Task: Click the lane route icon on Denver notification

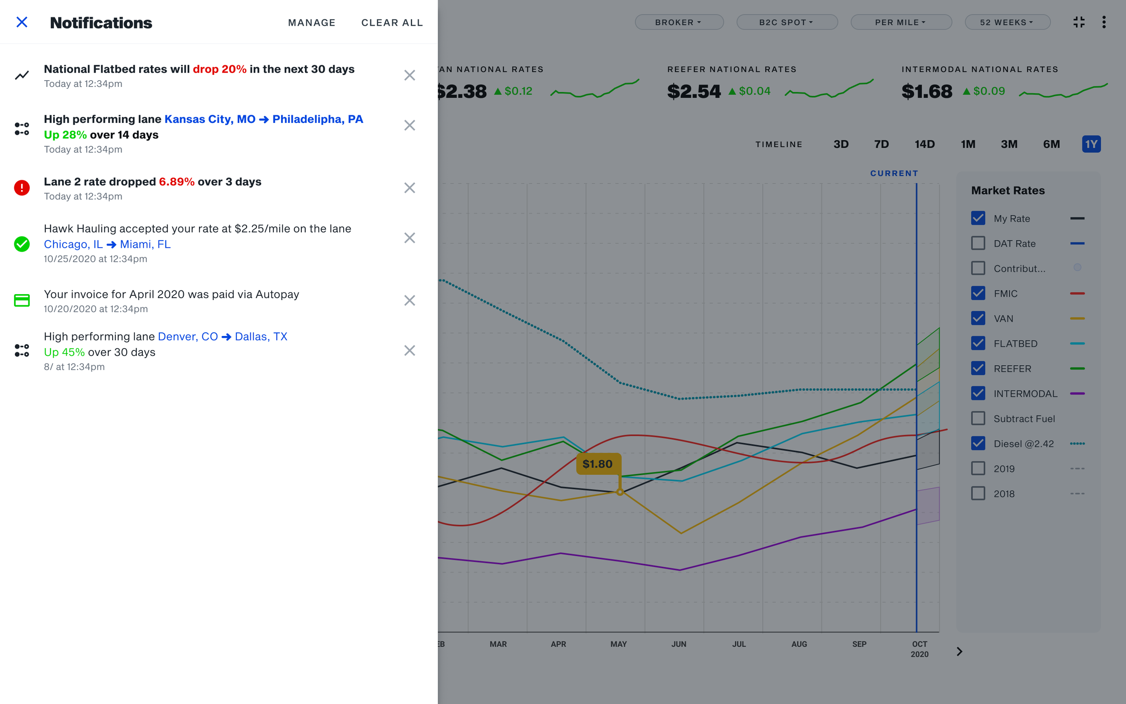Action: [22, 350]
